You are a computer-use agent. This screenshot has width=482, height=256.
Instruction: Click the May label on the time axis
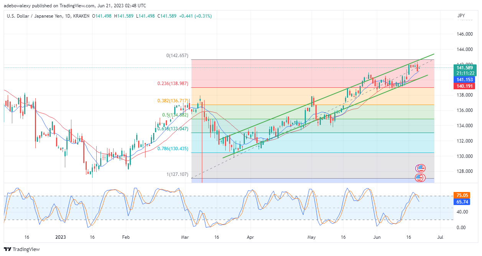point(312,237)
